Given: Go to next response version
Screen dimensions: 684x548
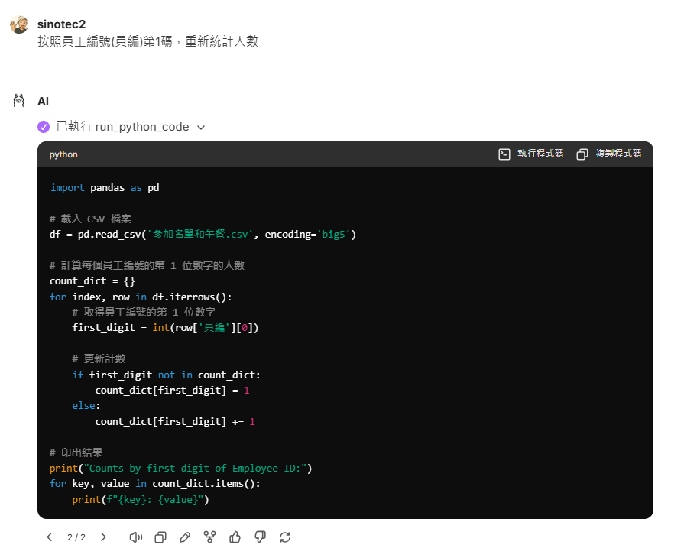Looking at the screenshot, I should [103, 537].
